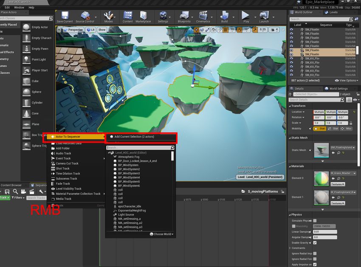Open the Choose World dropdown
The height and width of the screenshot is (267, 361).
coord(162,234)
